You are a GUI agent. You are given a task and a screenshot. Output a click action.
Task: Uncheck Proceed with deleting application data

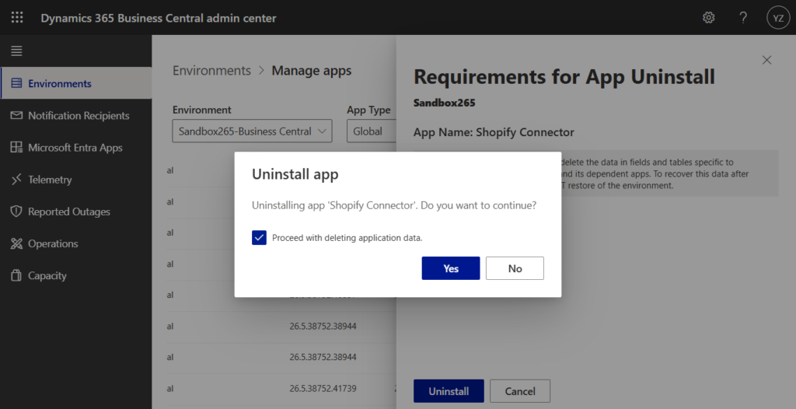(x=260, y=238)
